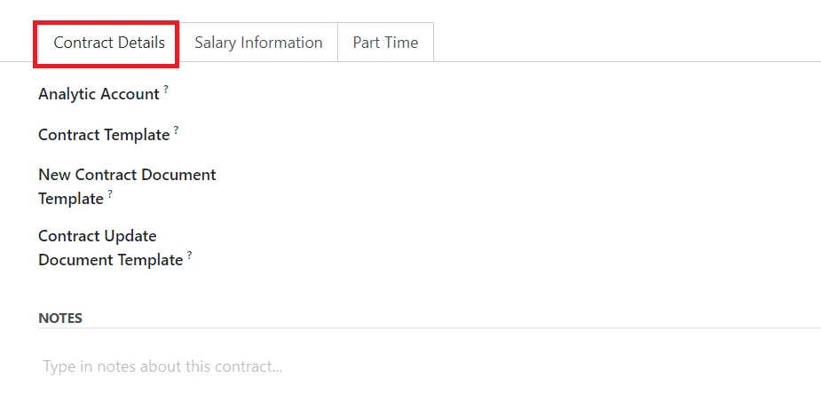Click the question mark next to Contract Template
Image resolution: width=821 pixels, height=417 pixels.
176,130
